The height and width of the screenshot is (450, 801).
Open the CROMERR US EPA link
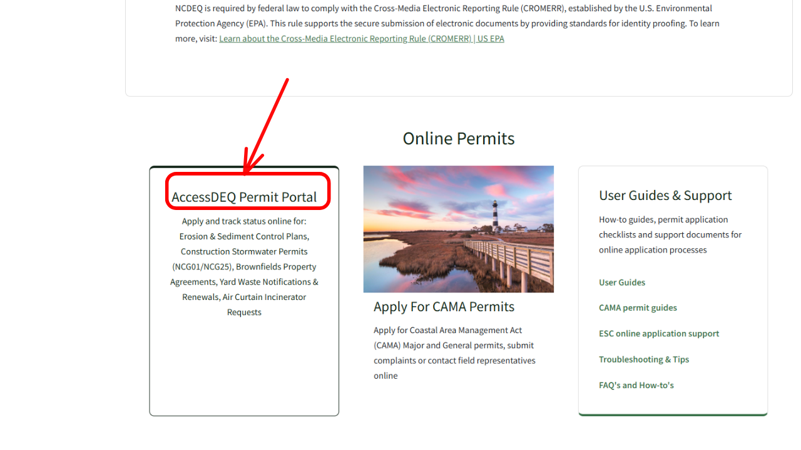(x=361, y=38)
